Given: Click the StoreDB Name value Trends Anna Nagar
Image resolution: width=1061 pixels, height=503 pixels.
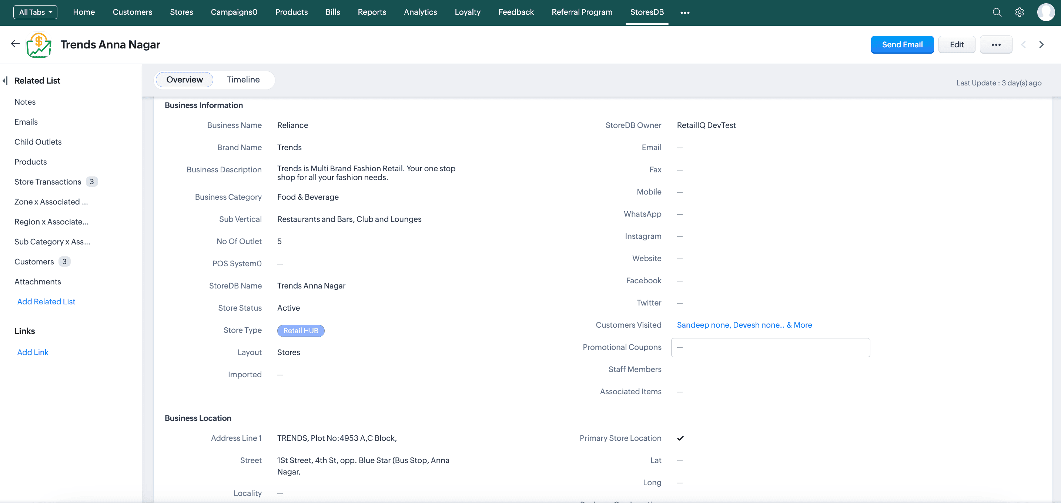Looking at the screenshot, I should click(311, 286).
